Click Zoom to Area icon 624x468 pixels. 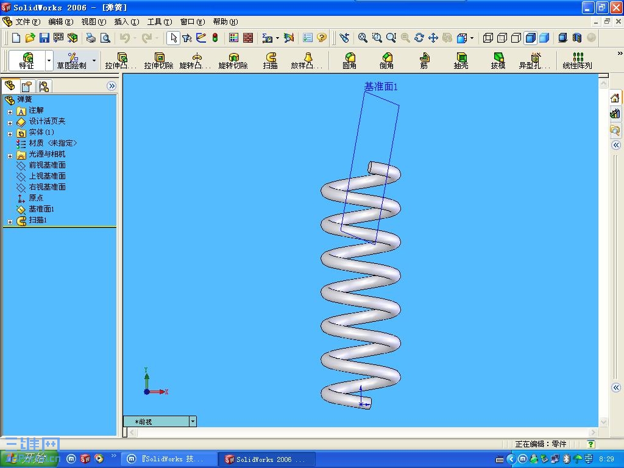(377, 38)
